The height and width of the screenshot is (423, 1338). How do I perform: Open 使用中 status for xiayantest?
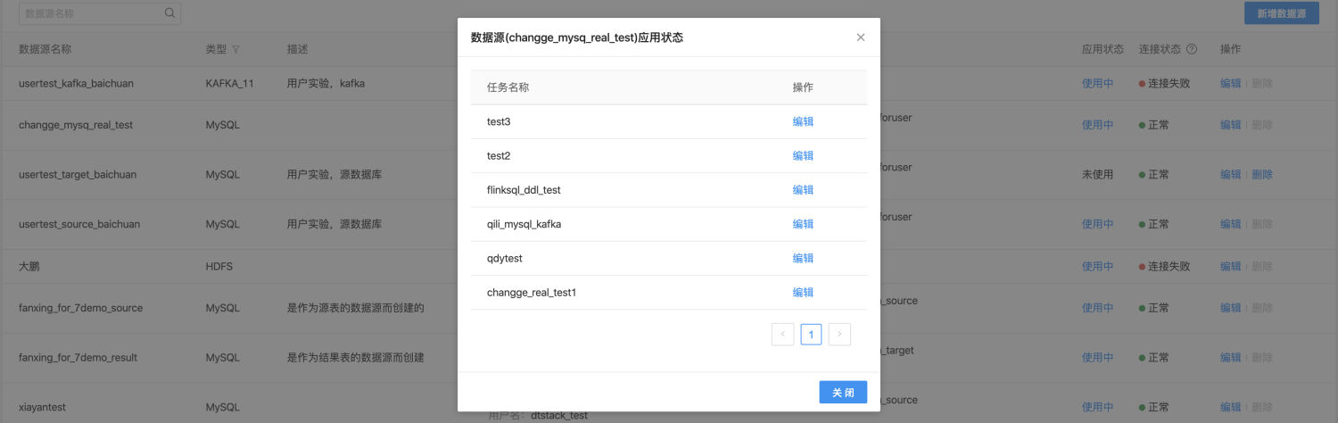point(1097,407)
